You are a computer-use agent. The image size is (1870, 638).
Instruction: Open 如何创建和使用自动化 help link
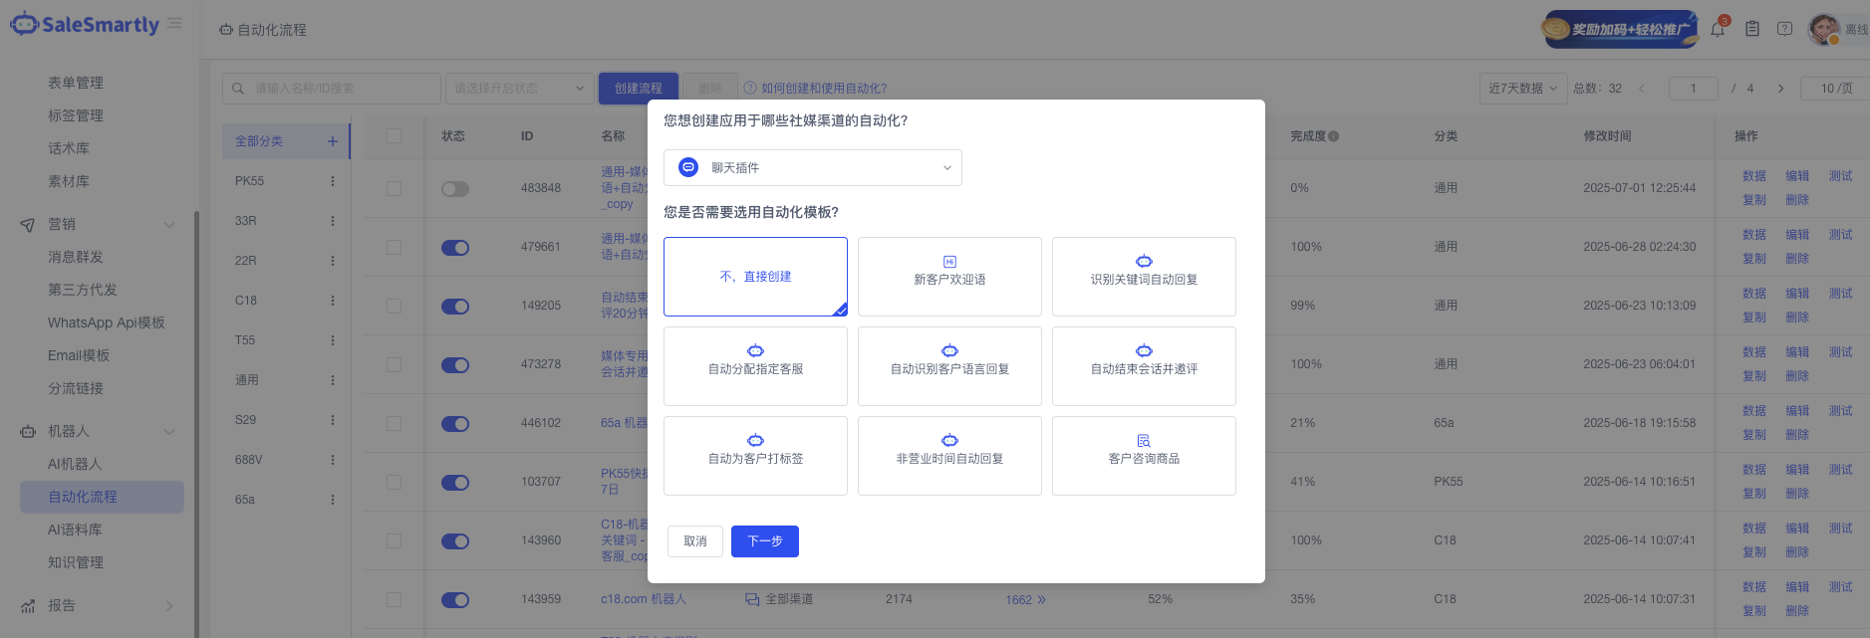(816, 89)
